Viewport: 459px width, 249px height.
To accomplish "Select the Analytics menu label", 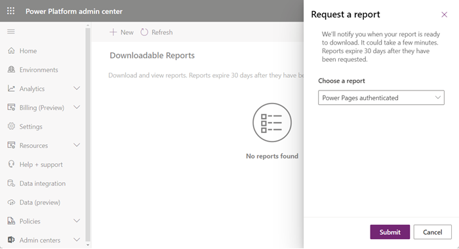I will pos(32,88).
